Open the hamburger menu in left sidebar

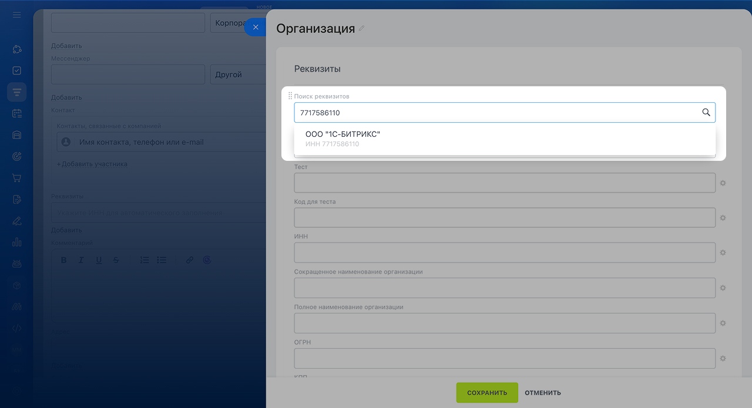pyautogui.click(x=16, y=15)
